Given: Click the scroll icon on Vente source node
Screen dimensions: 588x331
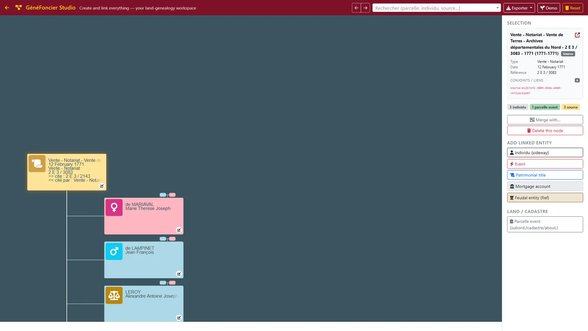Looking at the screenshot, I should (x=37, y=164).
